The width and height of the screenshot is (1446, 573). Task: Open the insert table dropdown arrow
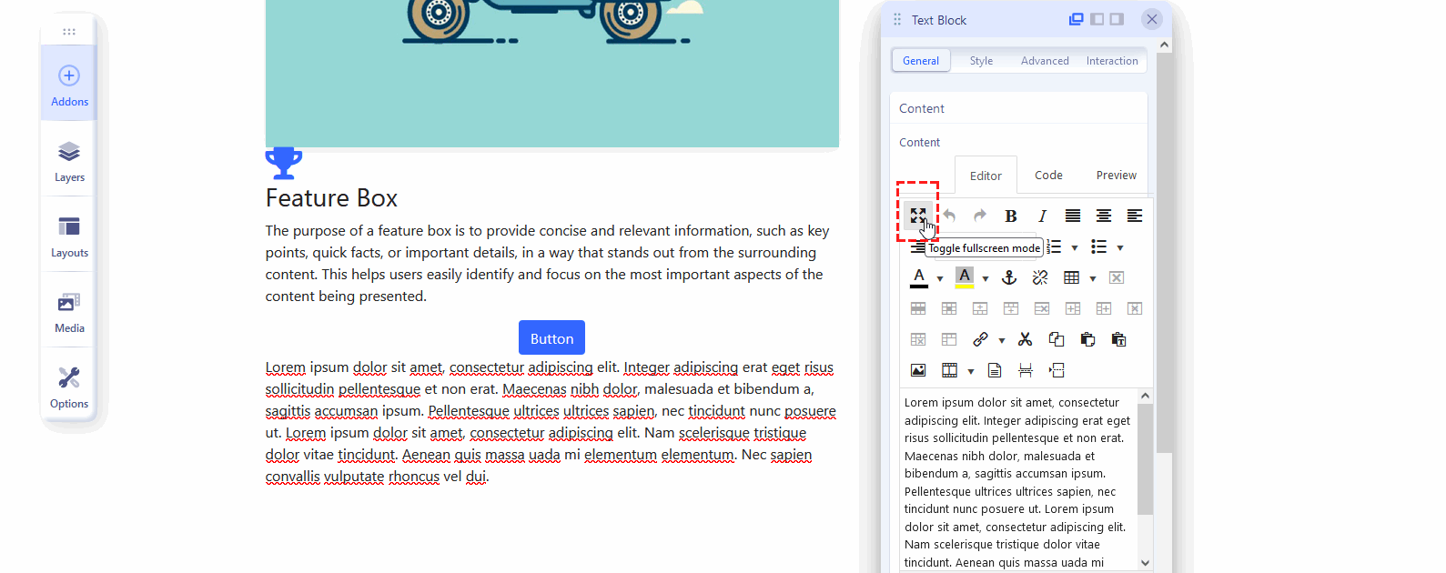click(x=1093, y=278)
